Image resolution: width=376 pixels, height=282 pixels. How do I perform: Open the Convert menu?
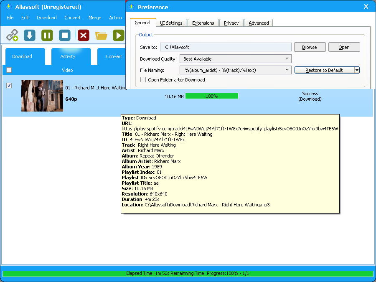[x=72, y=18]
